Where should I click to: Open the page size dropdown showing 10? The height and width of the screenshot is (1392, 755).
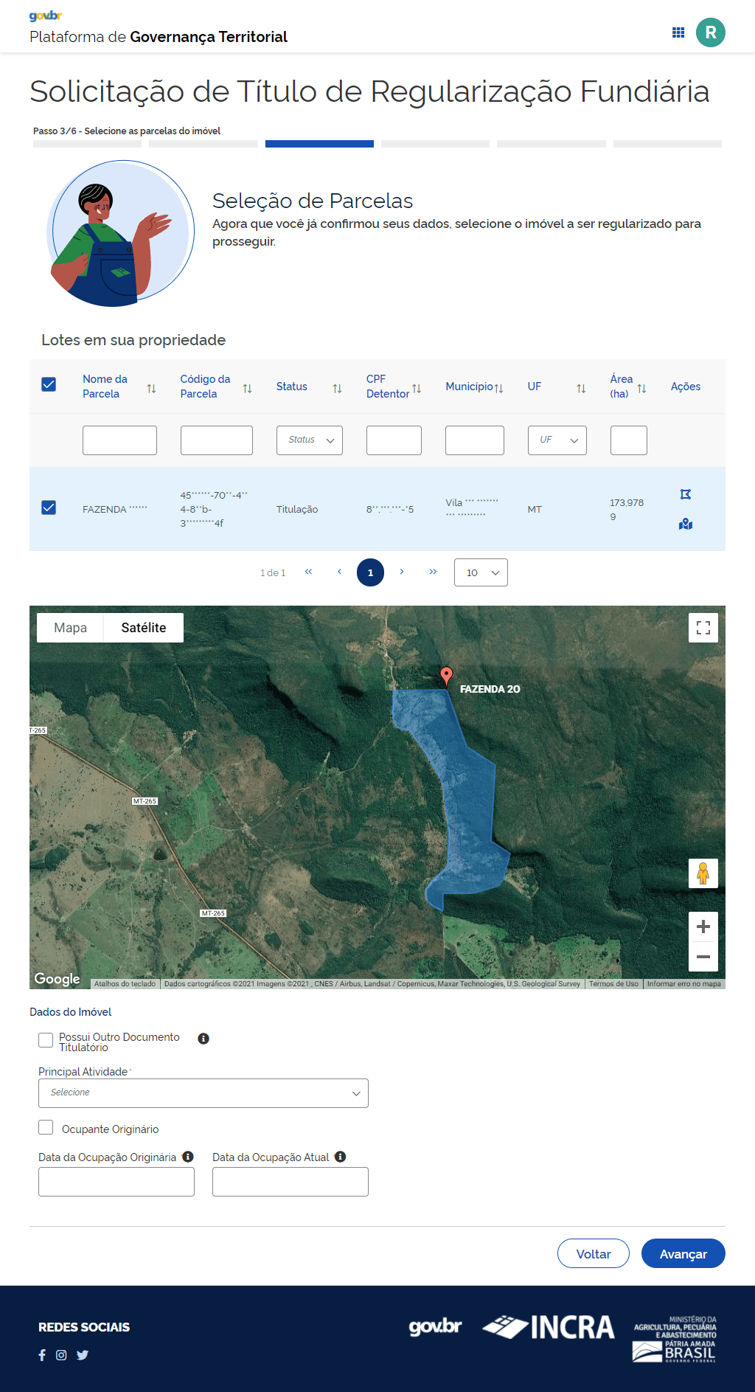pos(481,572)
